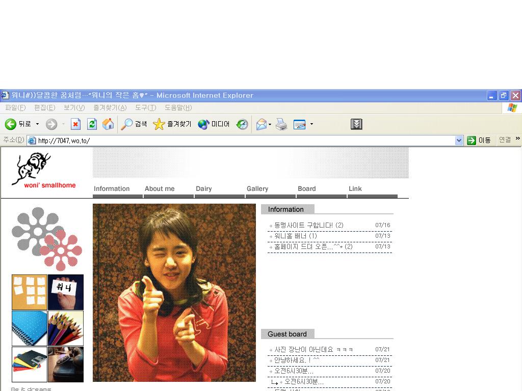Refresh the page with the Refresh icon
The width and height of the screenshot is (522, 391).
92,124
